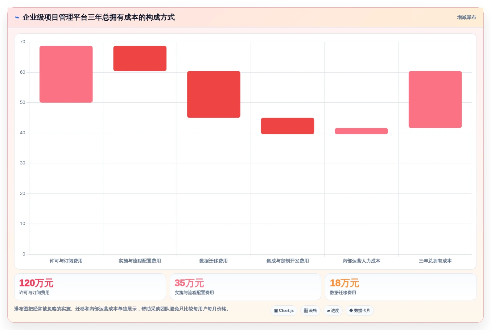
Task: Click the x-axis label 许可与订阅费用
Action: (x=66, y=261)
